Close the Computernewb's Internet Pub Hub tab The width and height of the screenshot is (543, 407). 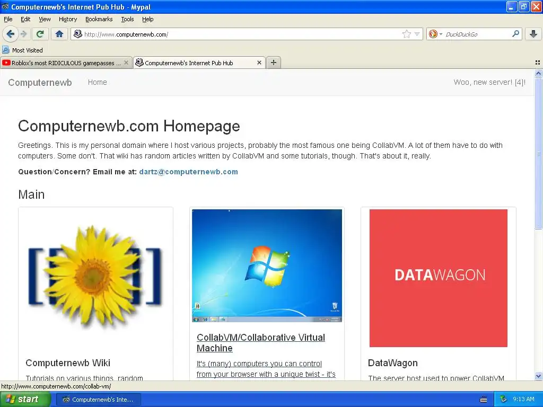pos(259,63)
